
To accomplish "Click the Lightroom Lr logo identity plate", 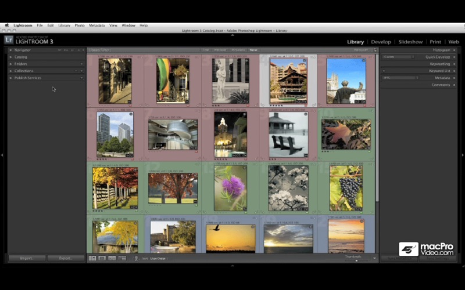I will pos(9,39).
